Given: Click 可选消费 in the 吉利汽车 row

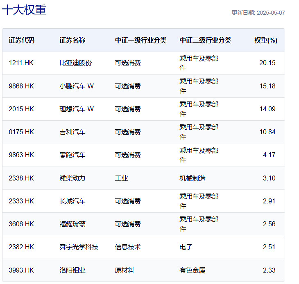Looking at the screenshot, I should point(128,132).
